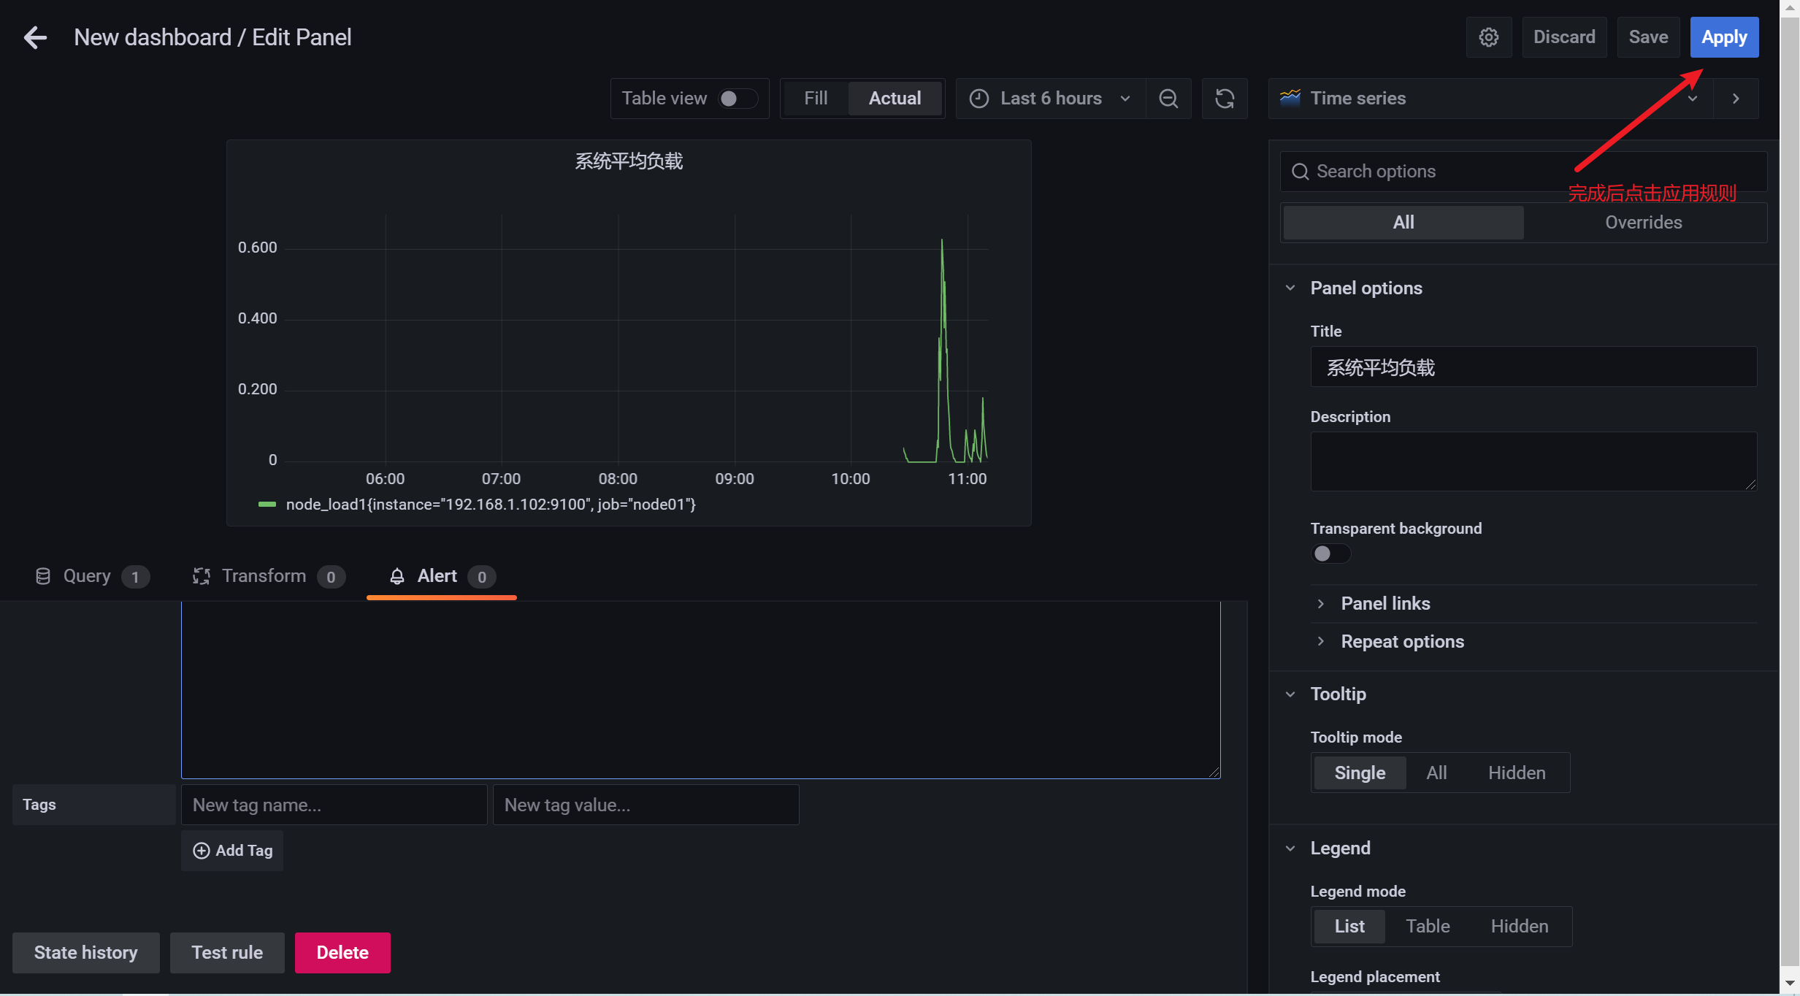Screen dimensions: 1800x996
Task: Switch to the Alert tab
Action: (441, 576)
